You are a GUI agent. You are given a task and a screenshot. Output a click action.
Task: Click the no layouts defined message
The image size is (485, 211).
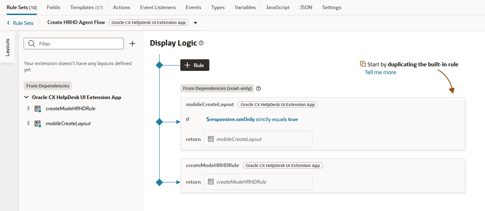78,66
